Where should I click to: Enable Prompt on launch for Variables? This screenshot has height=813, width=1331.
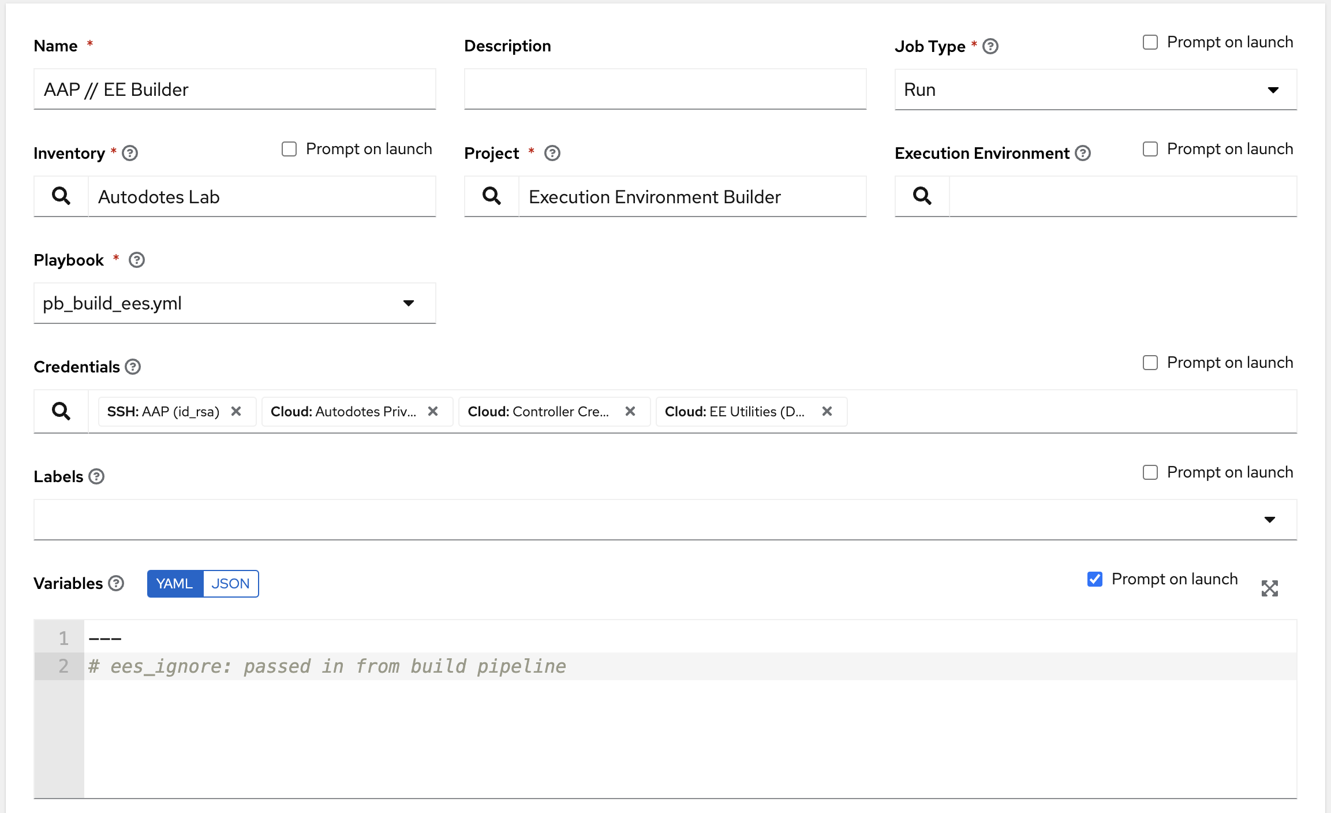pyautogui.click(x=1094, y=580)
